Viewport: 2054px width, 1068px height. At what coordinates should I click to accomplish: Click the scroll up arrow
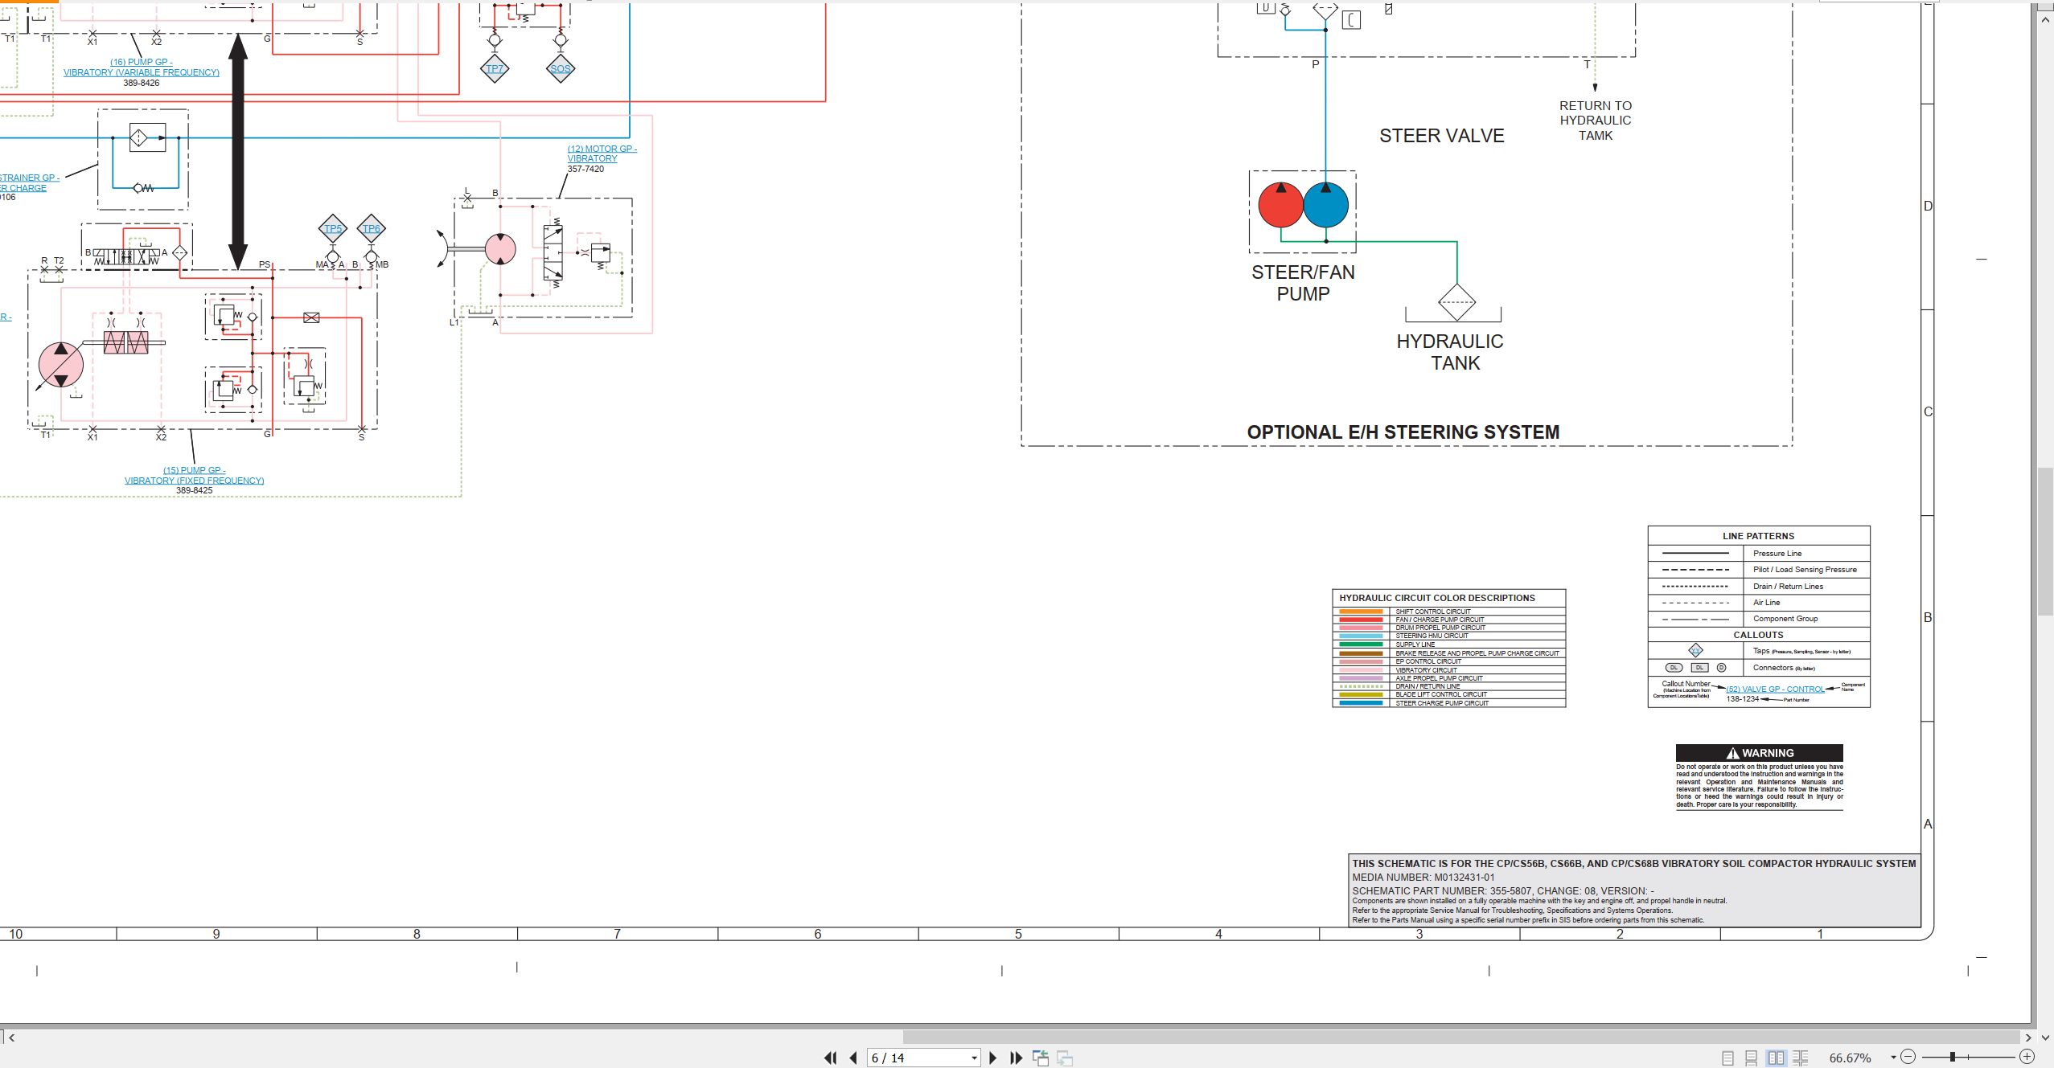(x=2045, y=19)
